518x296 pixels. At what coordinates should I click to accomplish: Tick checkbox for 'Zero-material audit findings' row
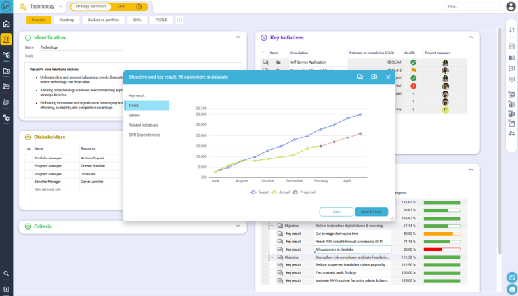coord(266,273)
